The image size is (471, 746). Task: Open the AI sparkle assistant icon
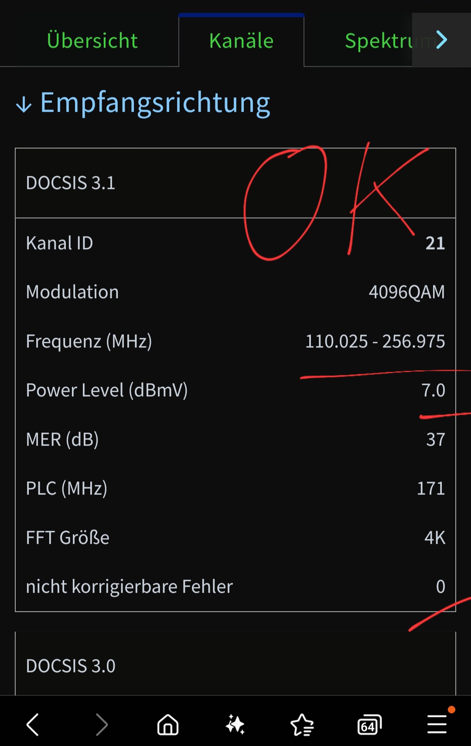coord(235,725)
